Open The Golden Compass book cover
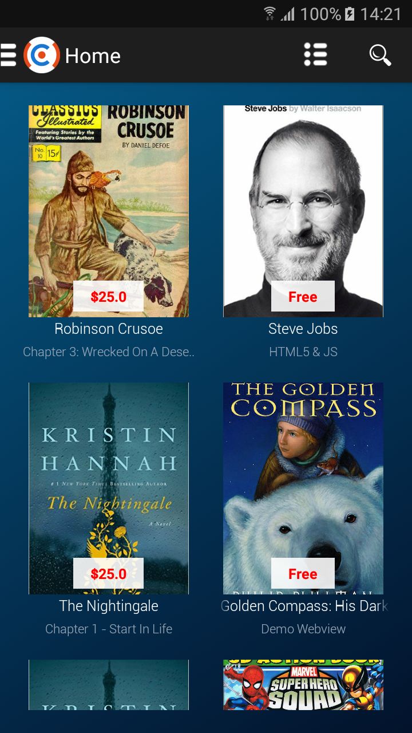This screenshot has width=412, height=733. point(303,488)
